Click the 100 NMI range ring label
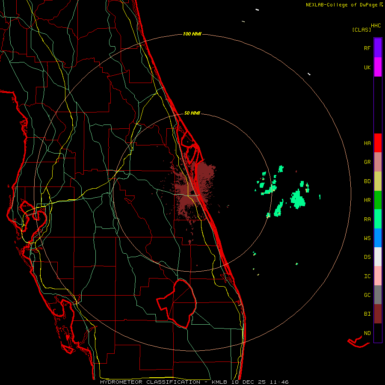Screen dimensions: 385x385 coord(192,34)
